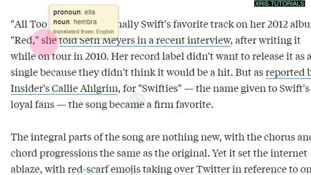Click the word "chord" in second paragraph

(24, 154)
